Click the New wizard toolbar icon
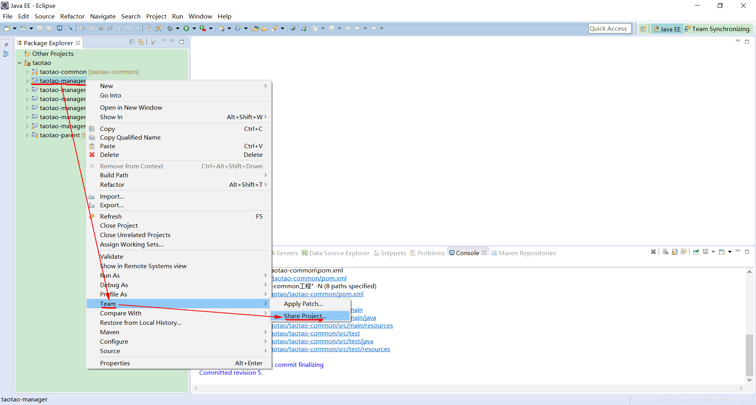This screenshot has height=405, width=756. [7, 28]
